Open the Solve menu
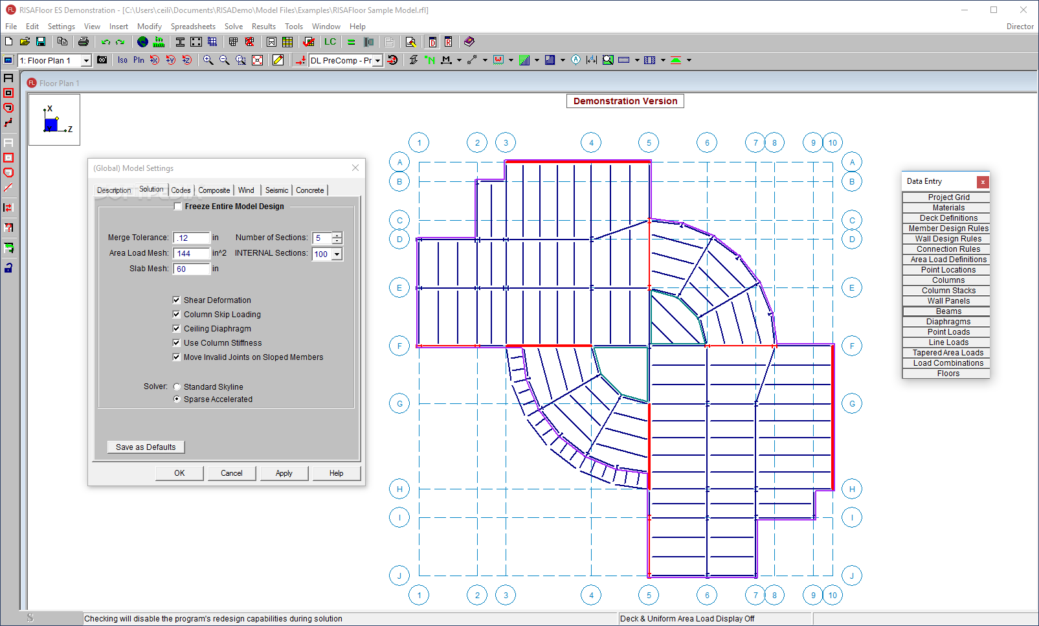This screenshot has width=1039, height=626. click(234, 27)
